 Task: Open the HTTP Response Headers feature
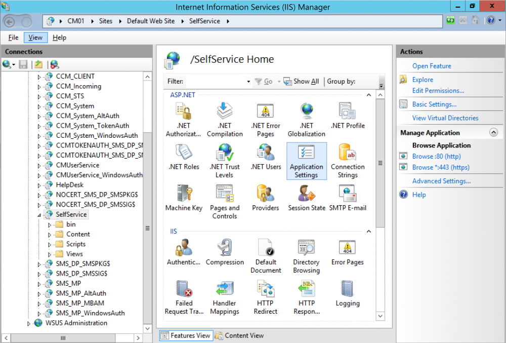coord(307,297)
